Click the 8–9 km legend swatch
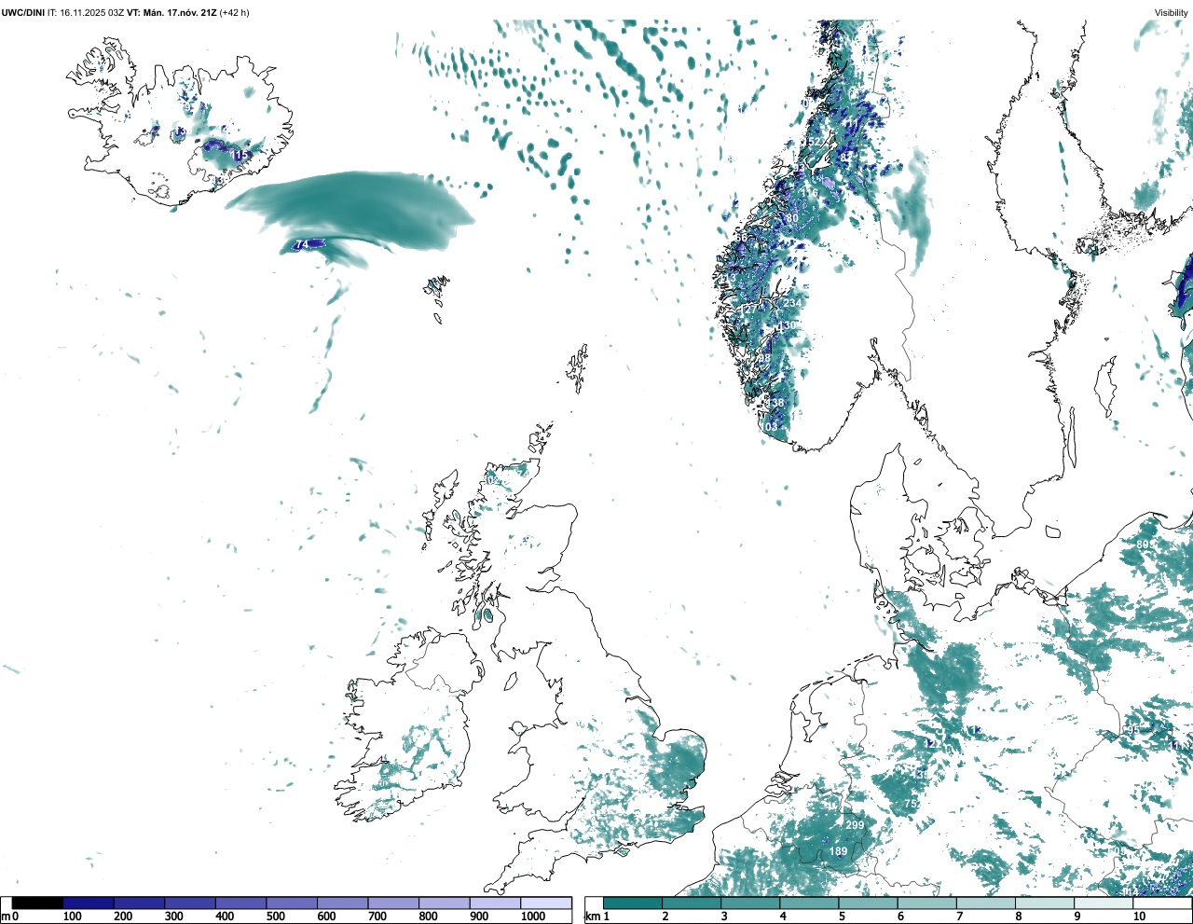Screen dimensions: 1193x924 click(1046, 903)
